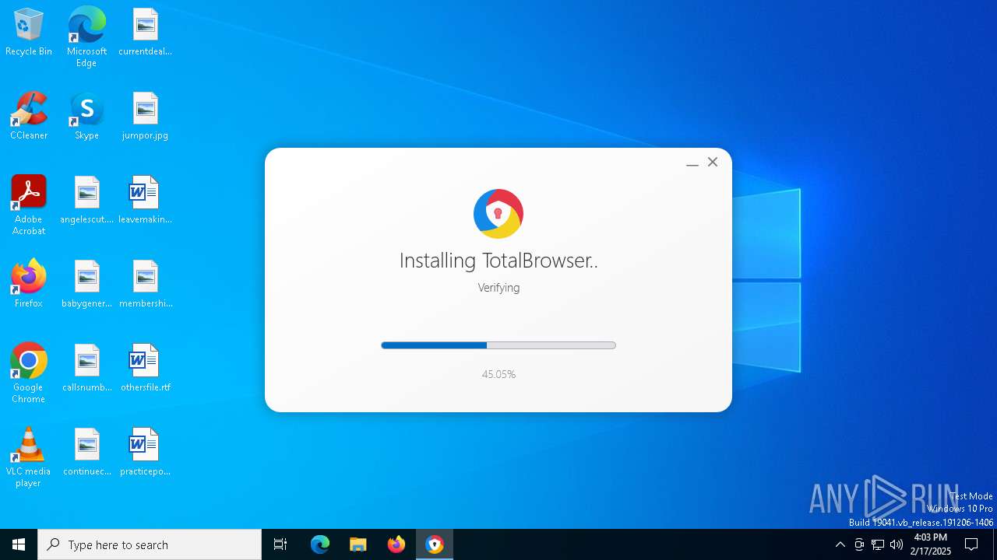Image resolution: width=997 pixels, height=560 pixels.
Task: Open the Recycle Bin desktop icon
Action: coord(29,33)
